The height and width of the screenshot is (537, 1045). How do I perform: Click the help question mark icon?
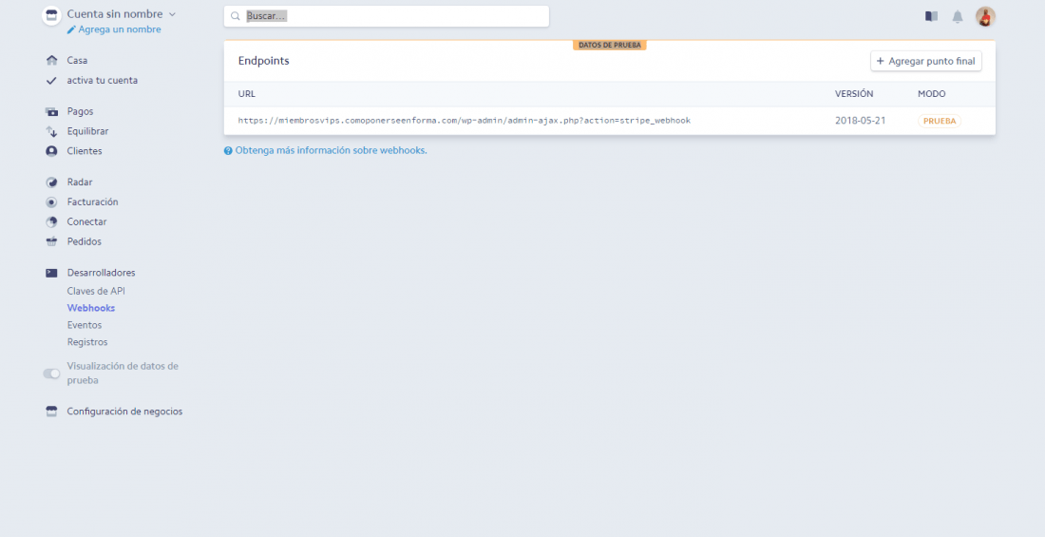(x=229, y=151)
